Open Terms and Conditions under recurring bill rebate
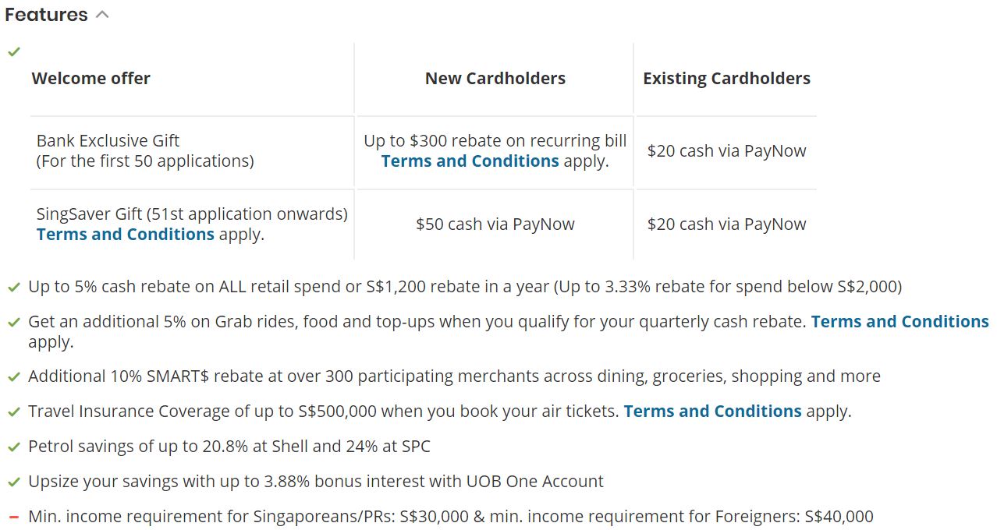Screen dimensions: 997x530 (470, 161)
